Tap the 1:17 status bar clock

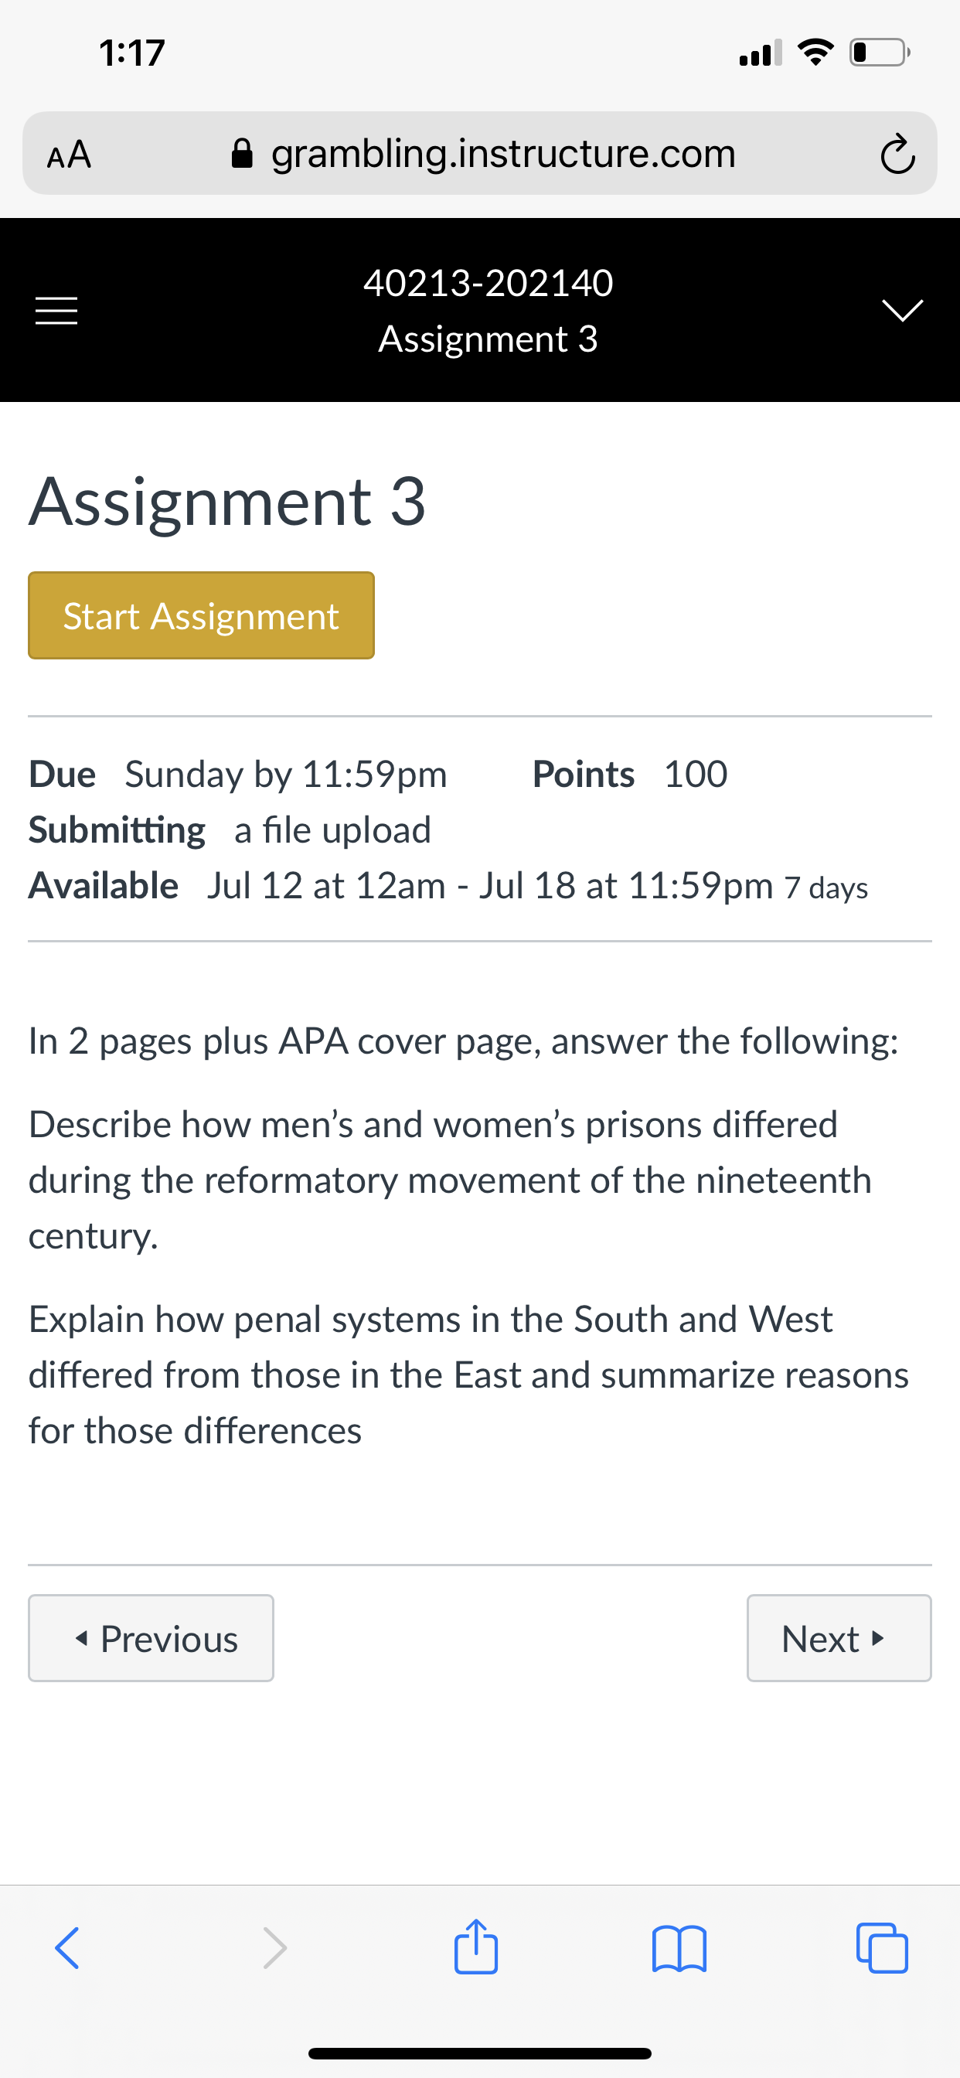point(132,53)
